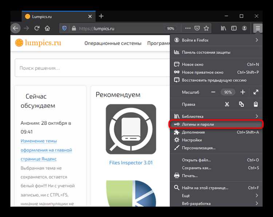Select Восстановить предыдущую сессию
Viewport: 273px width, 217px height.
pos(216,80)
